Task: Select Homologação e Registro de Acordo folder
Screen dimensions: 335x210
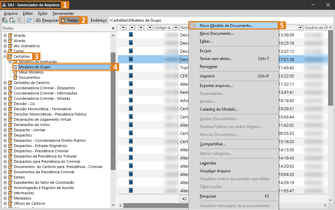Action: 44,188
